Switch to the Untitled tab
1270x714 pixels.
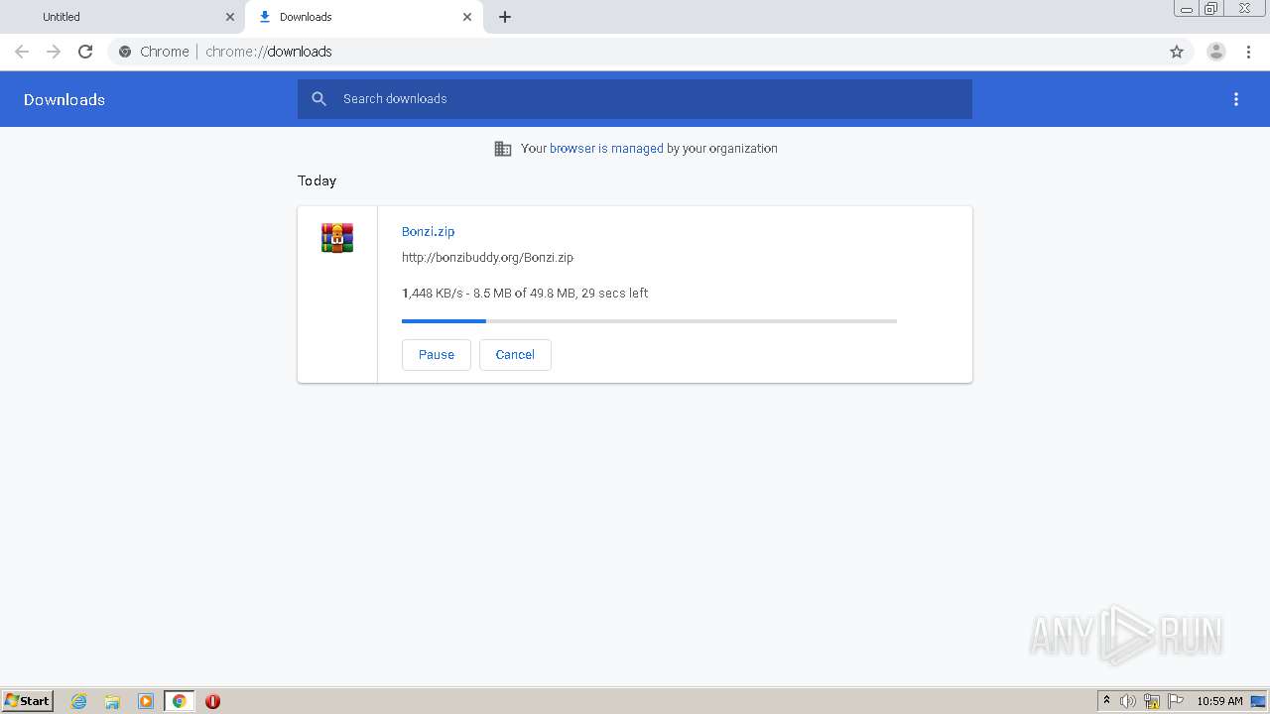pyautogui.click(x=123, y=17)
